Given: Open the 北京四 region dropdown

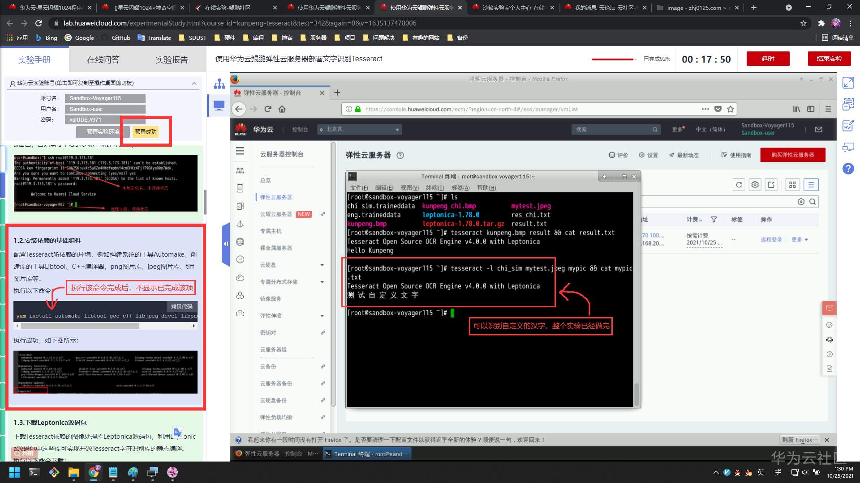Looking at the screenshot, I should [x=360, y=129].
